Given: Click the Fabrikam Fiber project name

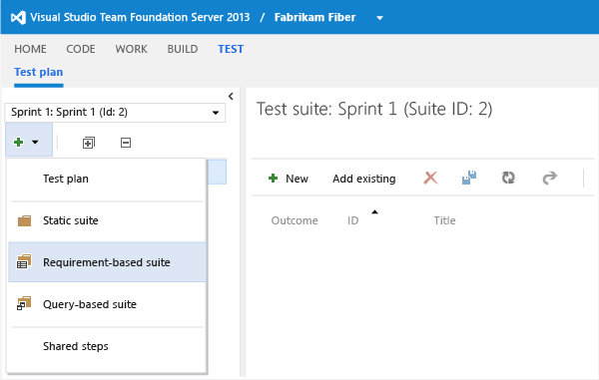Looking at the screenshot, I should click(x=314, y=18).
